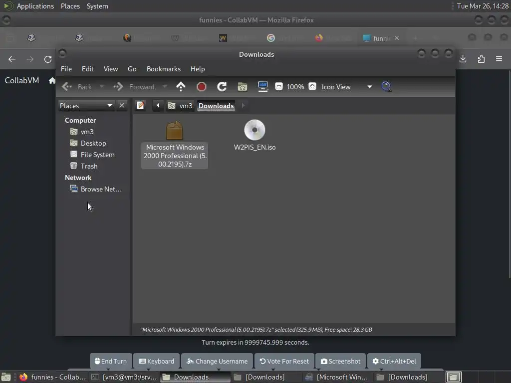Screen dimensions: 511x383
Task: Click CollabVM home icon
Action: click(52, 80)
